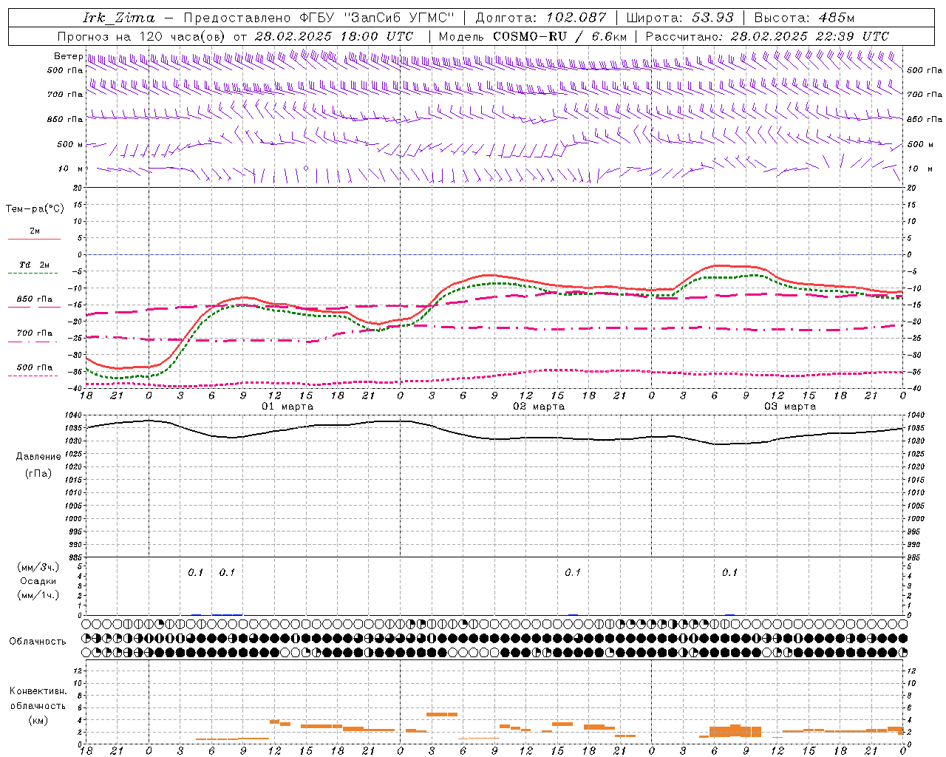
Task: Click the "(мм/1ч.)" precipitation unit label
Action: pos(38,595)
